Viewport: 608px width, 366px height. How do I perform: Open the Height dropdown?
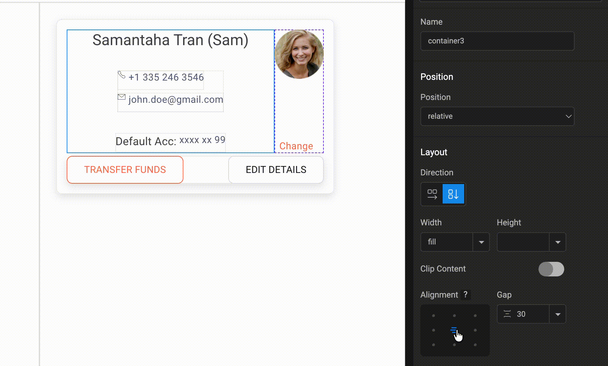pyautogui.click(x=558, y=242)
